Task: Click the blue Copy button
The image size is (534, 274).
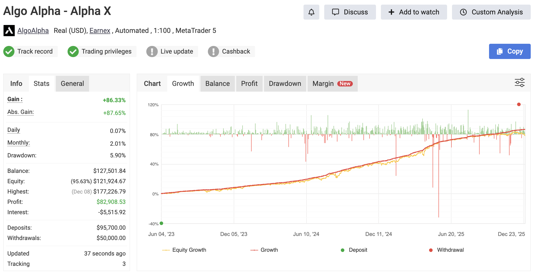Action: tap(509, 51)
